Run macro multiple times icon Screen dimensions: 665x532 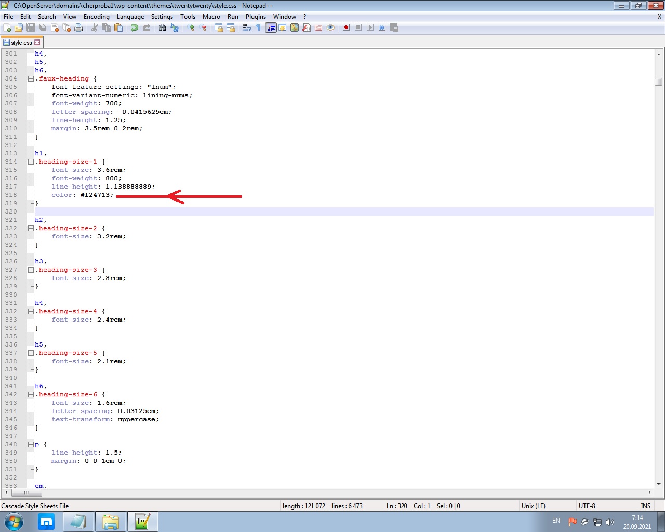(382, 28)
